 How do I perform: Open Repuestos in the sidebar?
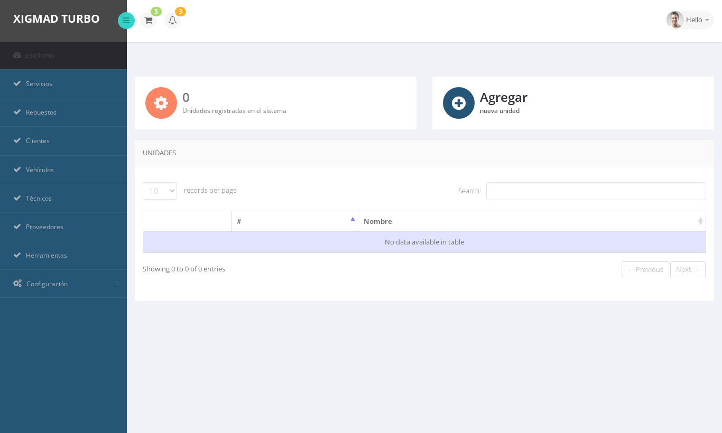coord(63,112)
